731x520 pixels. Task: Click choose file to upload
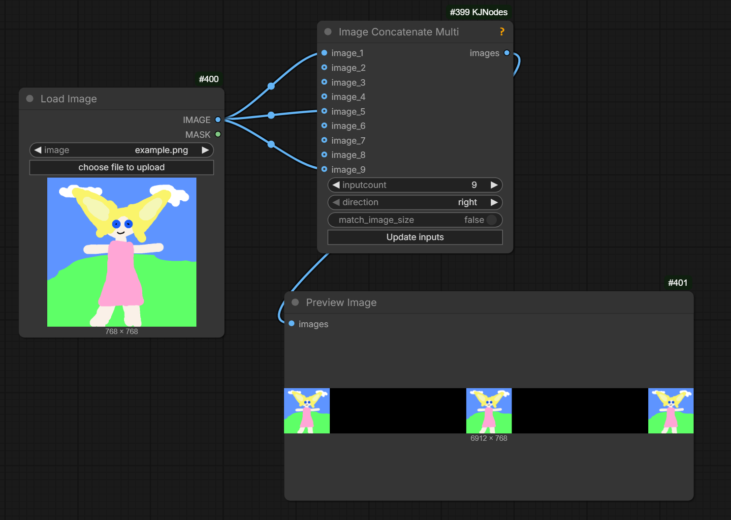coord(121,167)
